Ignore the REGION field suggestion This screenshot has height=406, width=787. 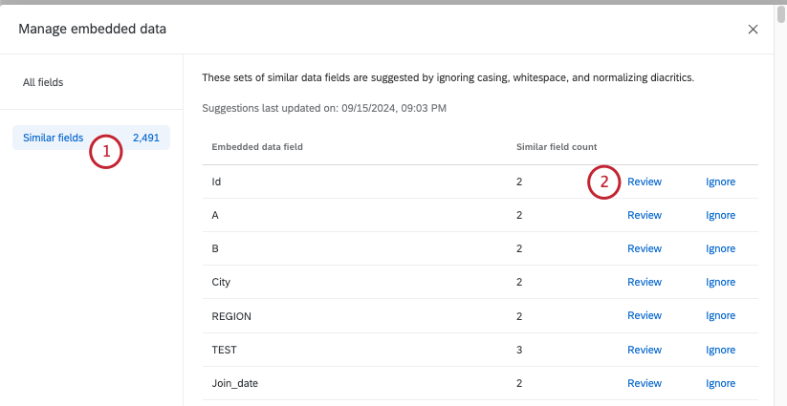pyautogui.click(x=720, y=315)
